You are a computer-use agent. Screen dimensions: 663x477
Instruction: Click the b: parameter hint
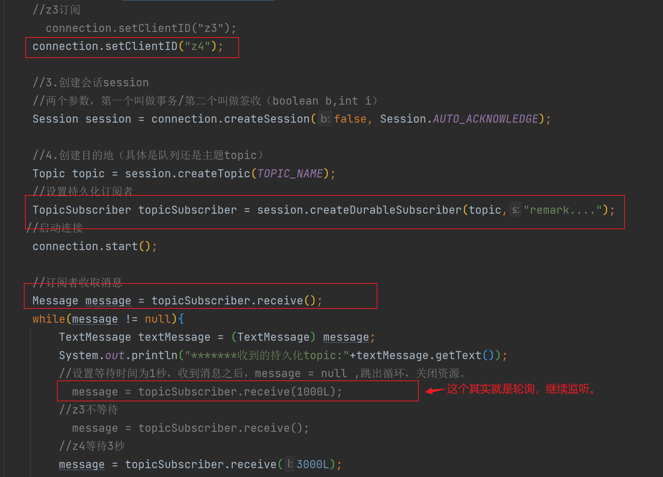pyautogui.click(x=325, y=119)
